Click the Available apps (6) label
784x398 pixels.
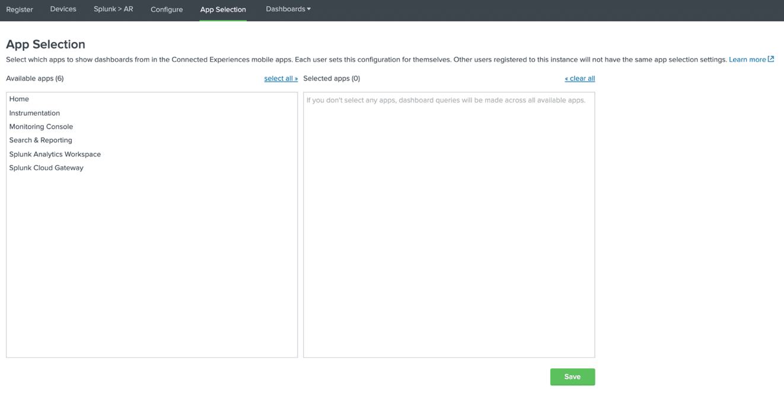(35, 78)
